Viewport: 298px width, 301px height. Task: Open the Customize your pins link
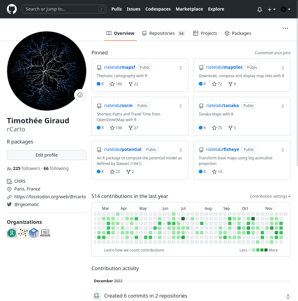[272, 53]
